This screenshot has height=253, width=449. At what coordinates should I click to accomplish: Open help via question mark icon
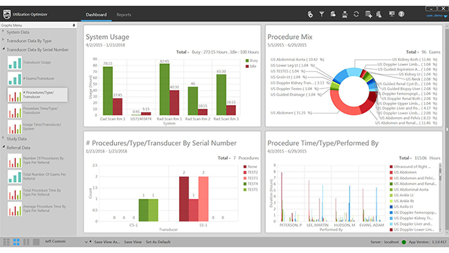402,14
